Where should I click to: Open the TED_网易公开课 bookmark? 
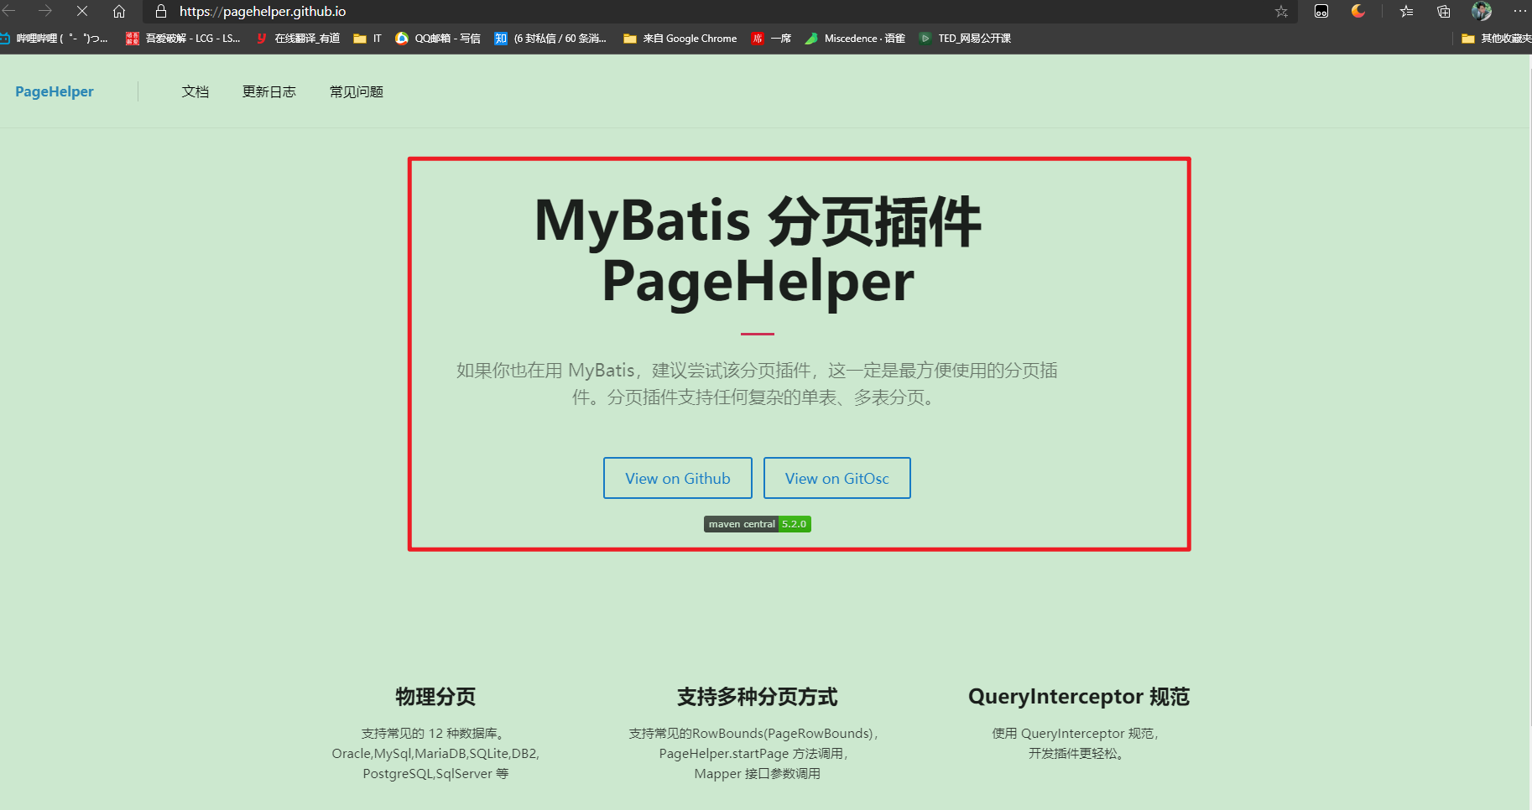click(965, 39)
